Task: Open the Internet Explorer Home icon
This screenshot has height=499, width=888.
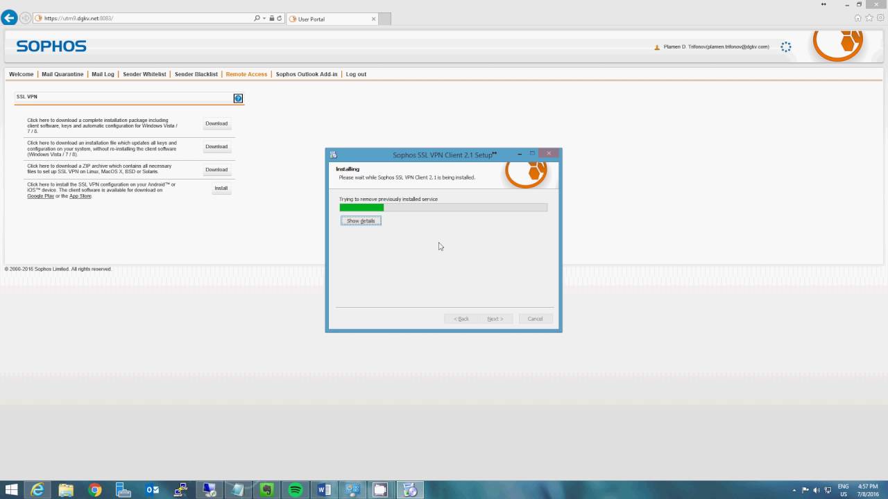Action: pos(858,18)
